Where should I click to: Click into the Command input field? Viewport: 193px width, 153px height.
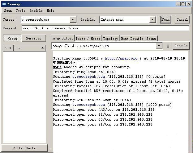[105, 28]
